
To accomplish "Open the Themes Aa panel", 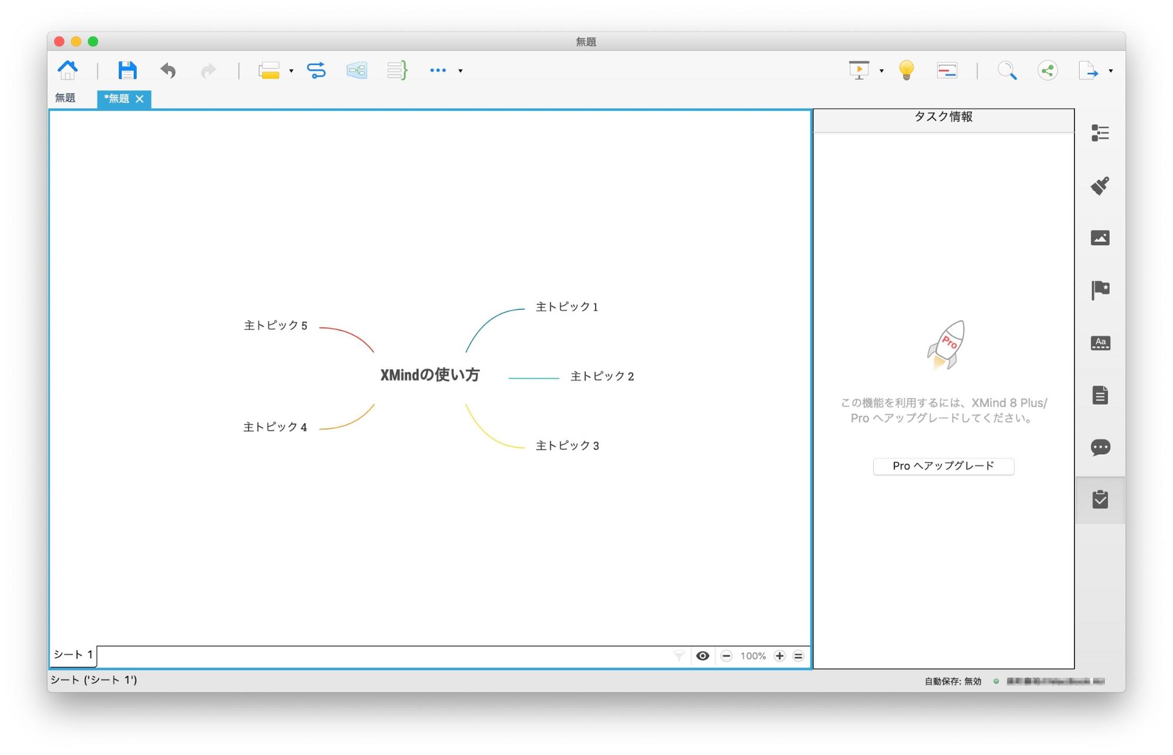I will (1100, 343).
